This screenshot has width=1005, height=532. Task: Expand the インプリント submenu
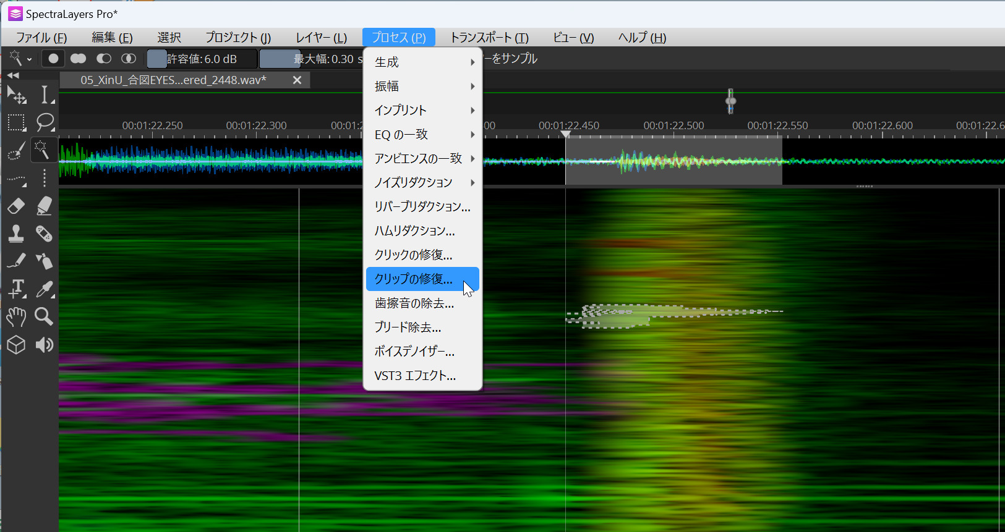422,110
